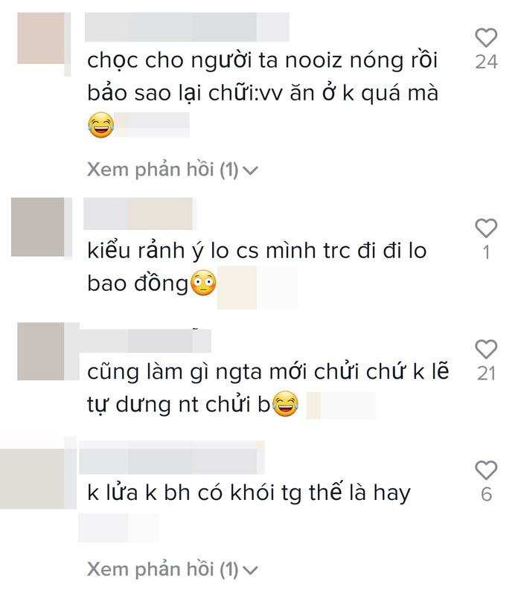This screenshot has height=590, width=521.
Task: Open the blurred username above 'chọc cho người ta'
Action: tap(187, 27)
